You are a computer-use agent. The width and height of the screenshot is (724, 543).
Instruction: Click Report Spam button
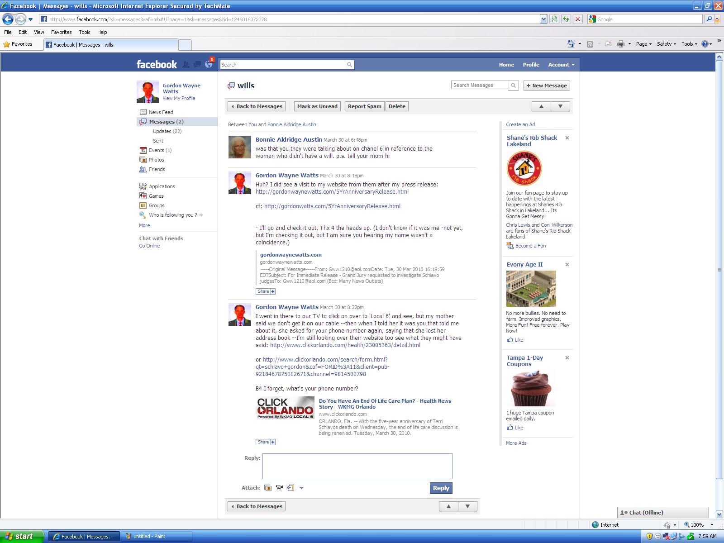click(x=364, y=106)
